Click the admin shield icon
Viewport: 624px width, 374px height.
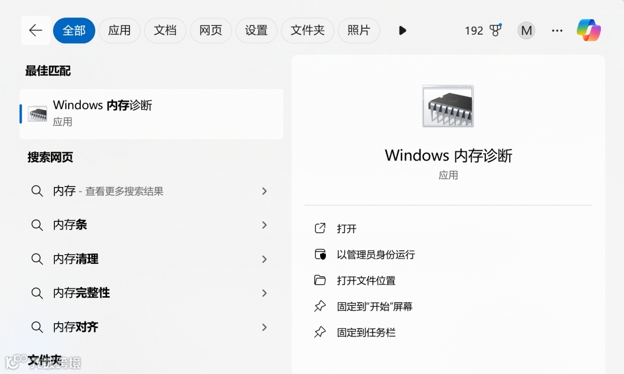pos(320,255)
